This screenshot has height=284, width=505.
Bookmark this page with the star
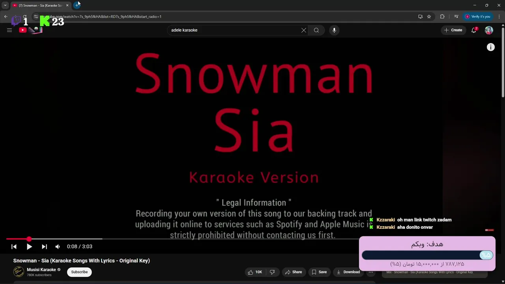pyautogui.click(x=429, y=17)
